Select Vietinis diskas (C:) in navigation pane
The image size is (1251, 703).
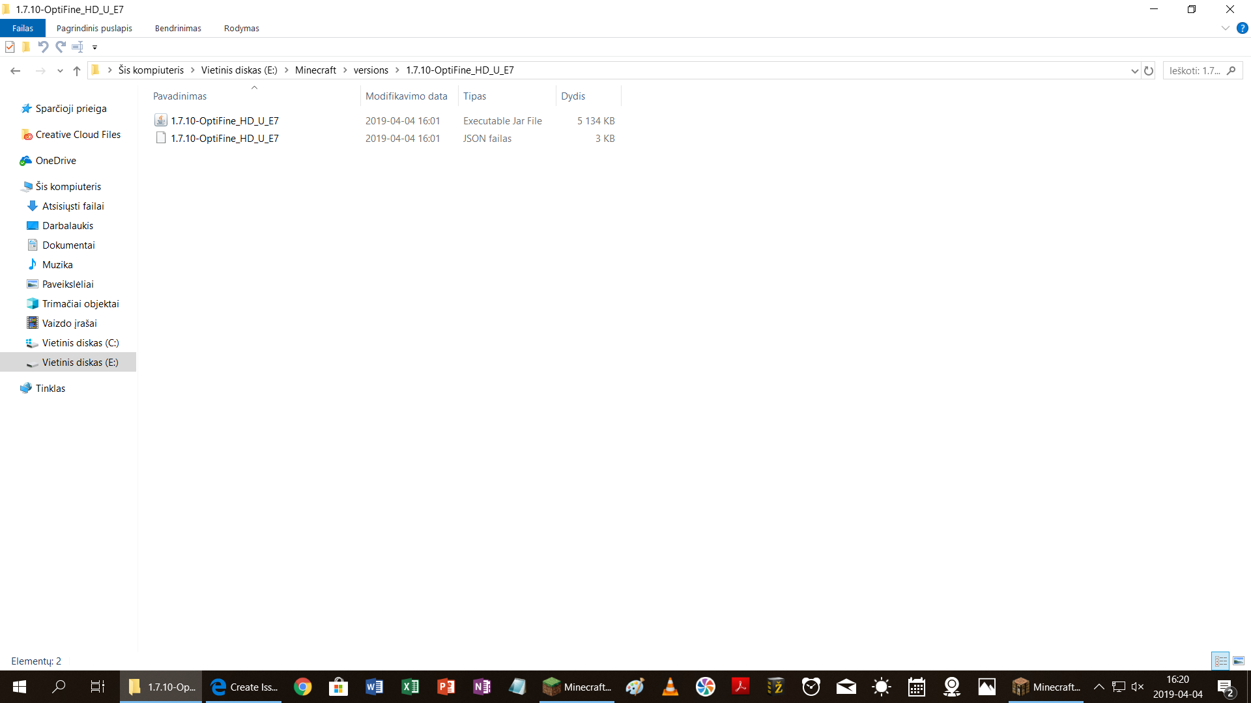(80, 343)
